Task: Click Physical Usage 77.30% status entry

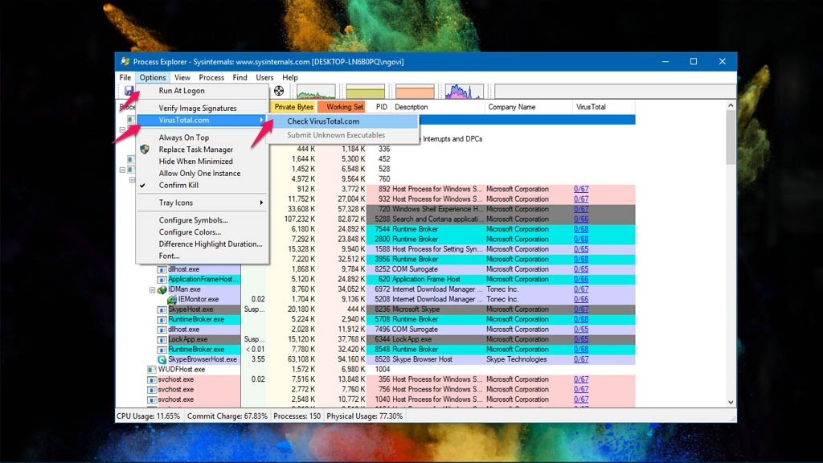Action: click(x=364, y=416)
